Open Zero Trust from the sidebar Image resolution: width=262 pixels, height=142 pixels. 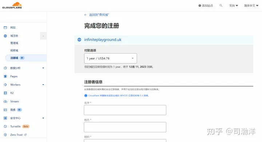click(x=16, y=135)
